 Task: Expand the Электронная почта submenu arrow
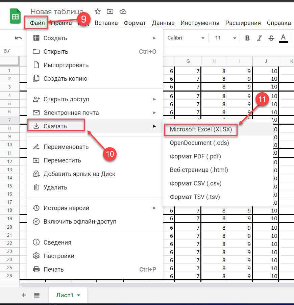154,113
